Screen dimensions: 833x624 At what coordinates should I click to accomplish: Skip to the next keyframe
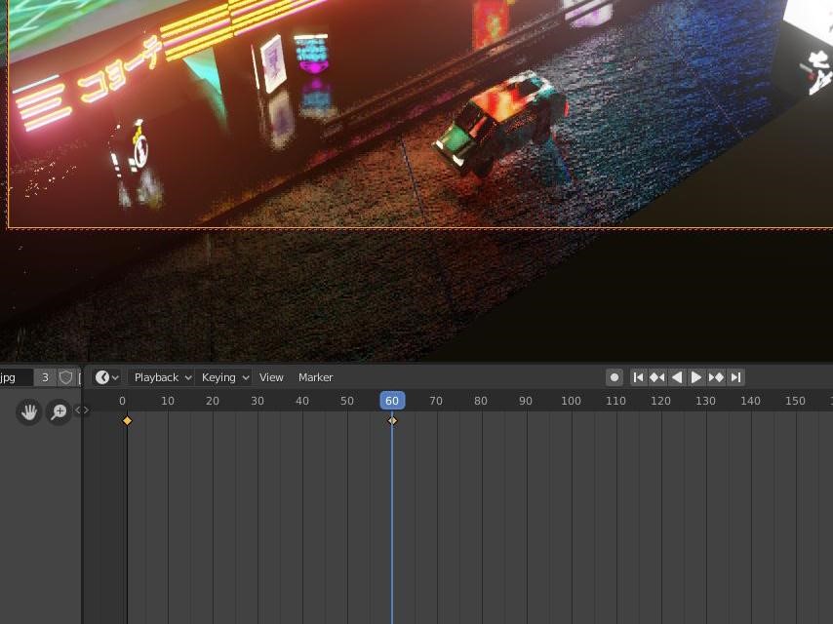tap(717, 377)
